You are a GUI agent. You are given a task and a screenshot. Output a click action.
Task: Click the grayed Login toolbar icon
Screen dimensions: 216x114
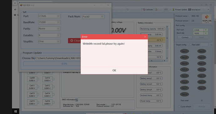click(x=157, y=10)
